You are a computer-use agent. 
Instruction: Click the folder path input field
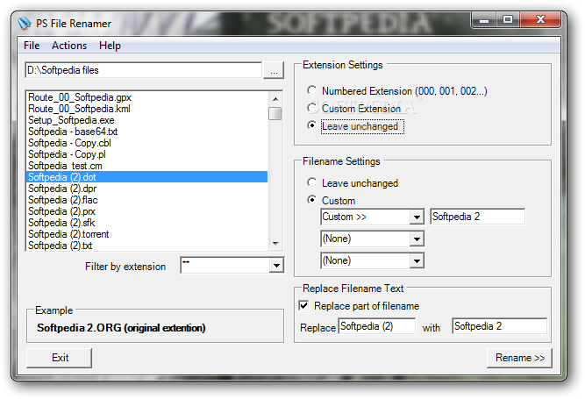(143, 70)
